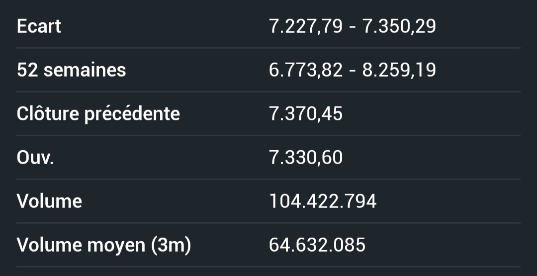Viewport: 537px width, 276px height.
Task: Click the Ecart label
Action: click(39, 26)
